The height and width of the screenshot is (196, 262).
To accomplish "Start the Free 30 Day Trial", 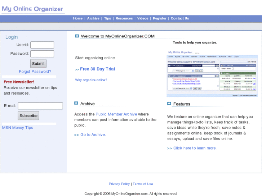I will tap(97, 69).
